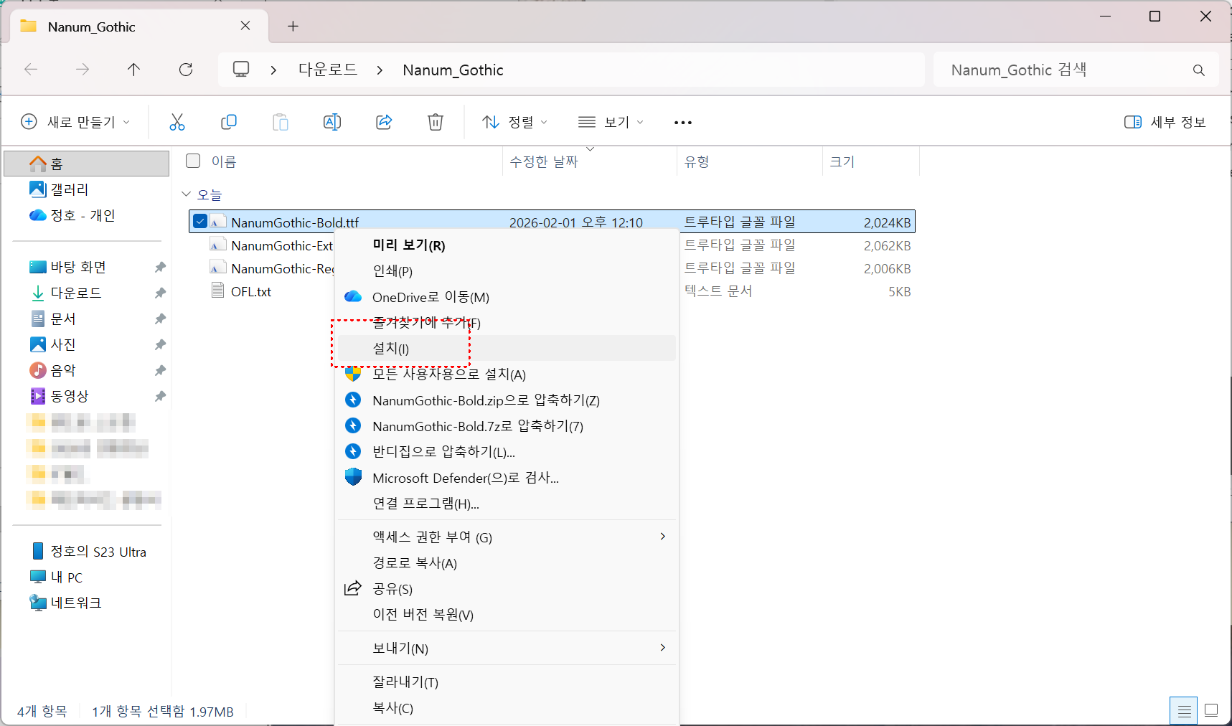
Task: Open 동영상 in the sidebar
Action: pyautogui.click(x=59, y=396)
